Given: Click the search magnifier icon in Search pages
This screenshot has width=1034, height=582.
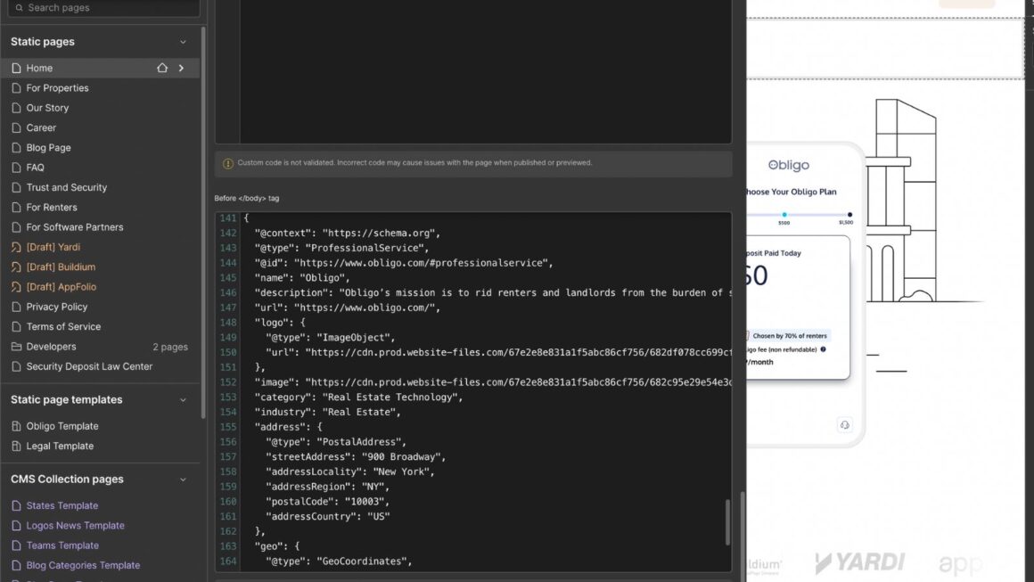Looking at the screenshot, I should (19, 8).
